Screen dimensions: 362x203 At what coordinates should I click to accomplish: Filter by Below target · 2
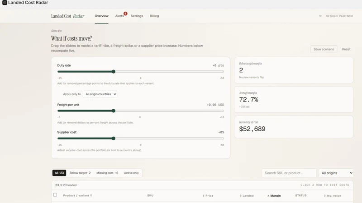pyautogui.click(x=80, y=173)
